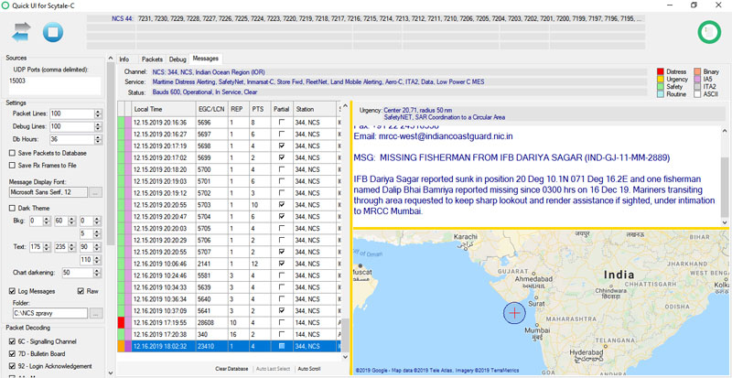
Task: Click the Channel info line text
Action: 209,72
